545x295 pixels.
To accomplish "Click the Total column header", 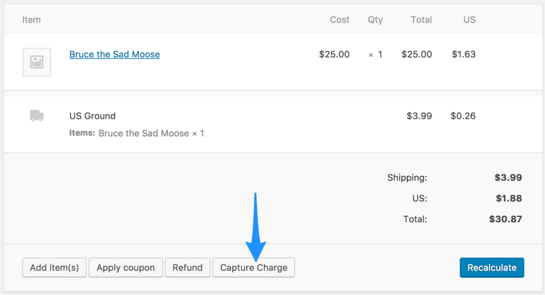I will tap(421, 20).
